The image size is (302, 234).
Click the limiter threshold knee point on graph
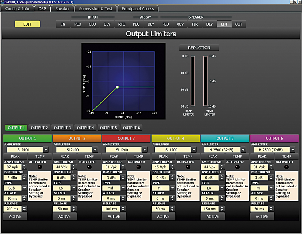click(117, 87)
